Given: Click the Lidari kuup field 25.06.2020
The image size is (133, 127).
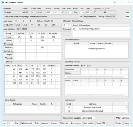Looking at the screenshot, I should tap(8, 25).
